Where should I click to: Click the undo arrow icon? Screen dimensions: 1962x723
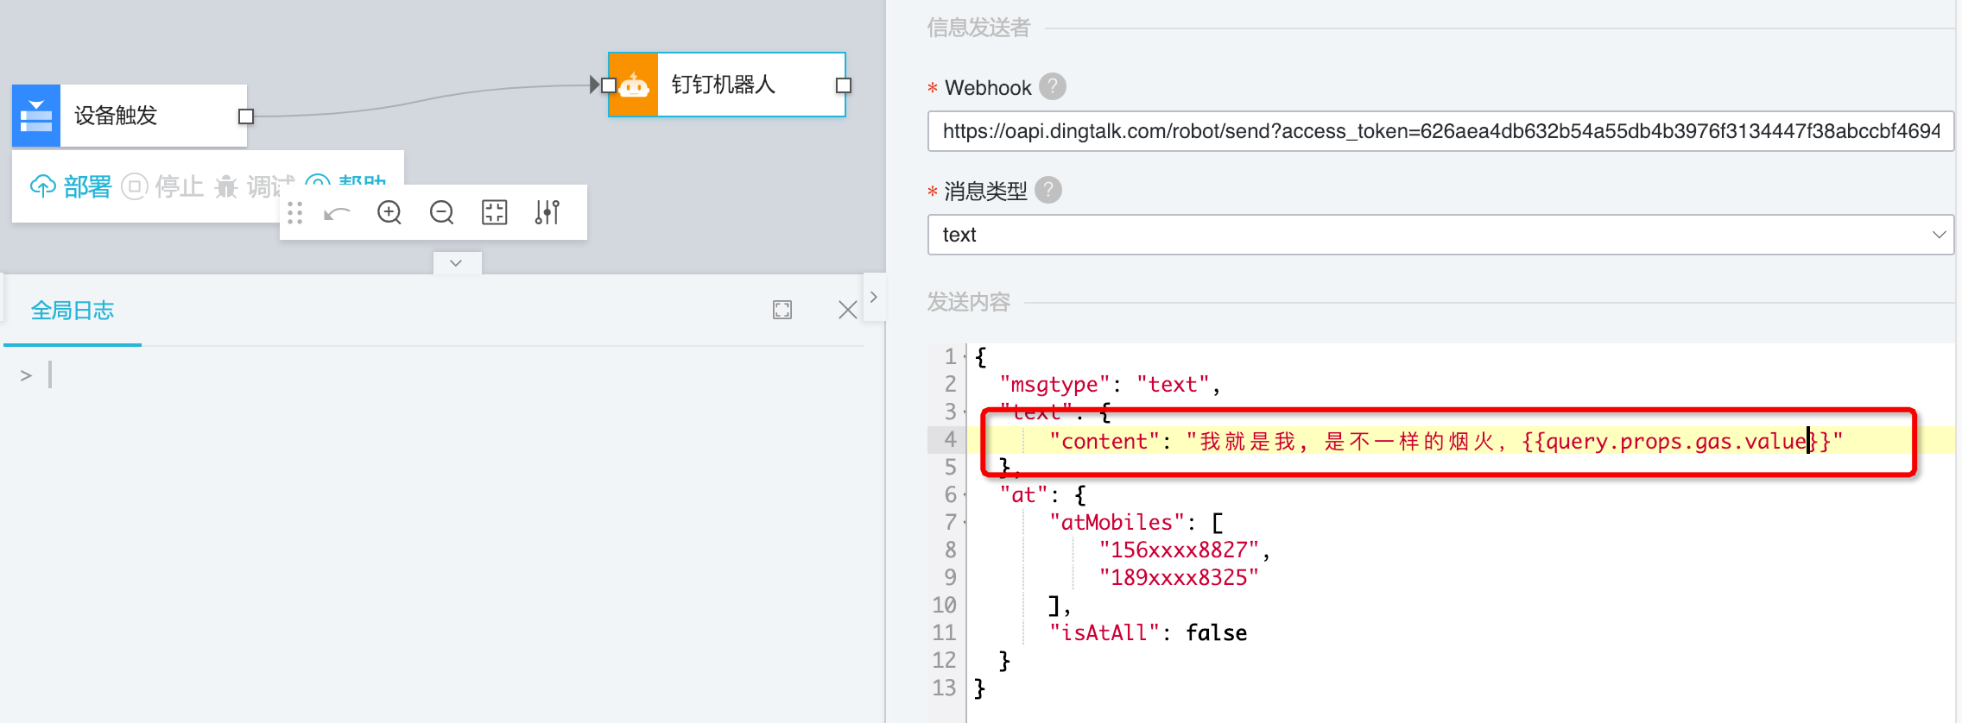tap(337, 212)
